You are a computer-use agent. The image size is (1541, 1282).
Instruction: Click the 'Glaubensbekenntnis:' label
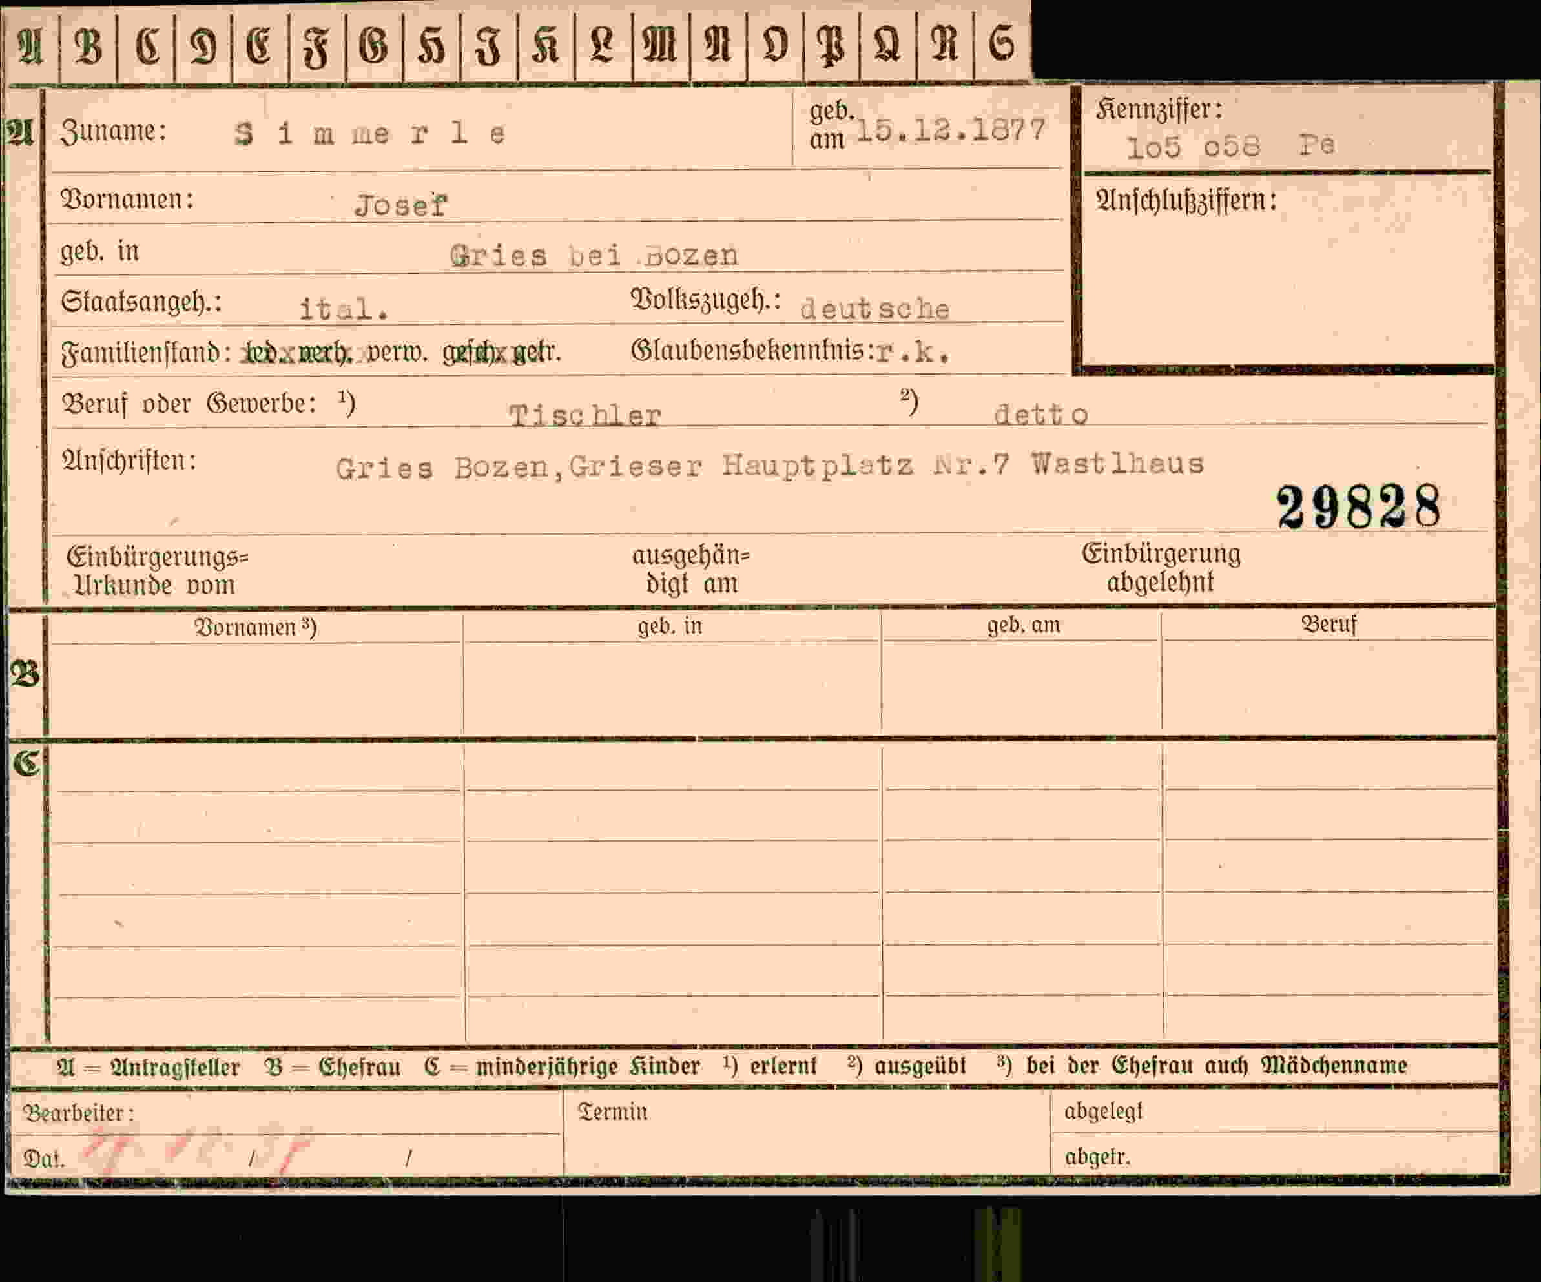click(x=753, y=351)
